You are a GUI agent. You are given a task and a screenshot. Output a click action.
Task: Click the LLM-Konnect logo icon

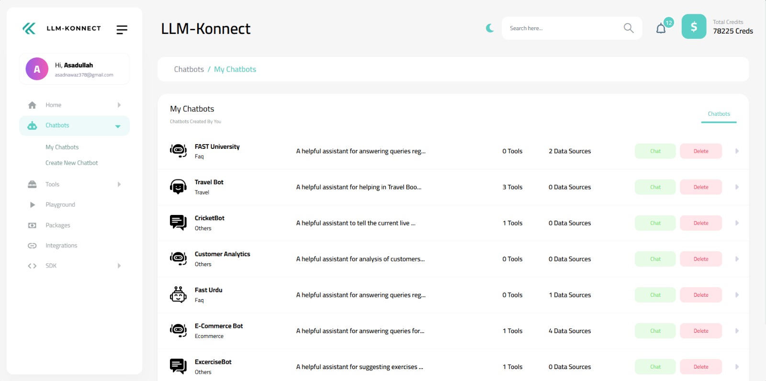(29, 29)
